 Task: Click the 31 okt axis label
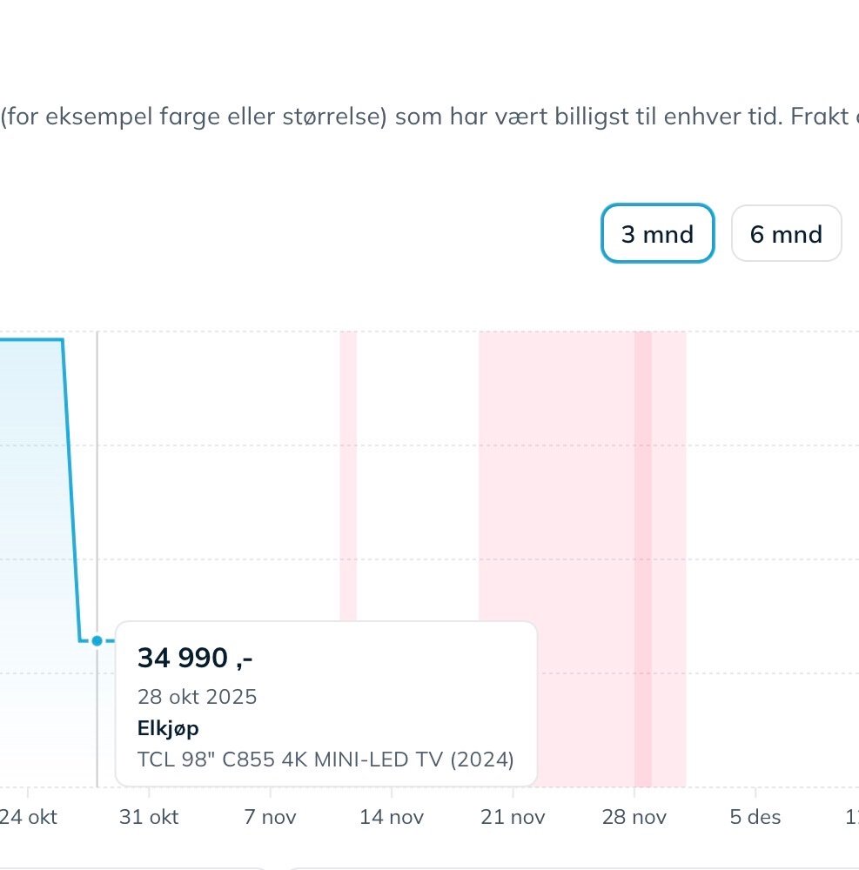(149, 817)
